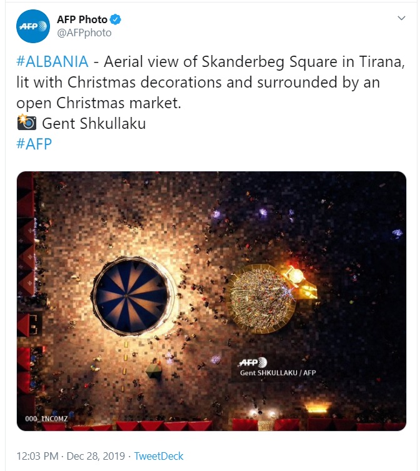Click the AFP profile avatar

[x=32, y=26]
